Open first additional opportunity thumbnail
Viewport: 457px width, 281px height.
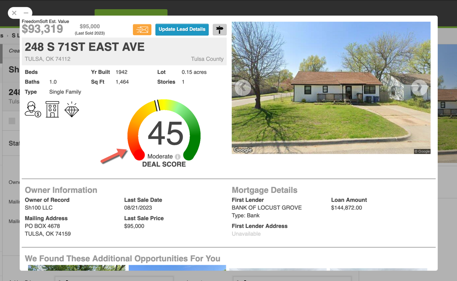click(x=77, y=268)
